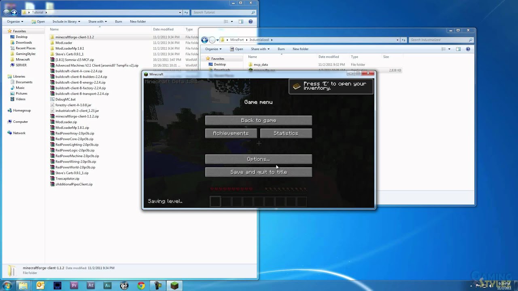
Task: Open Outlook from the taskbar
Action: (40, 285)
